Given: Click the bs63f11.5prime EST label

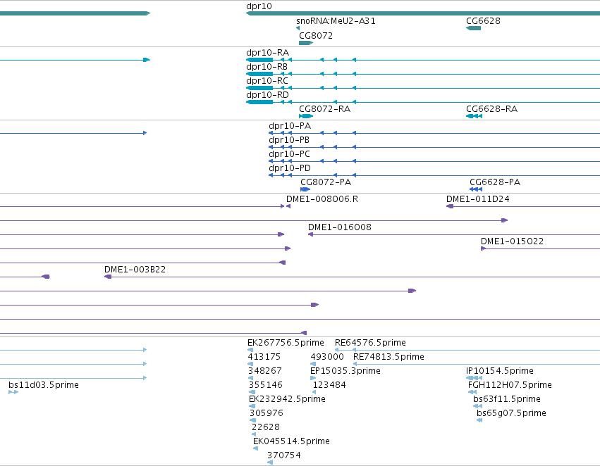Looking at the screenshot, I should 507,400.
